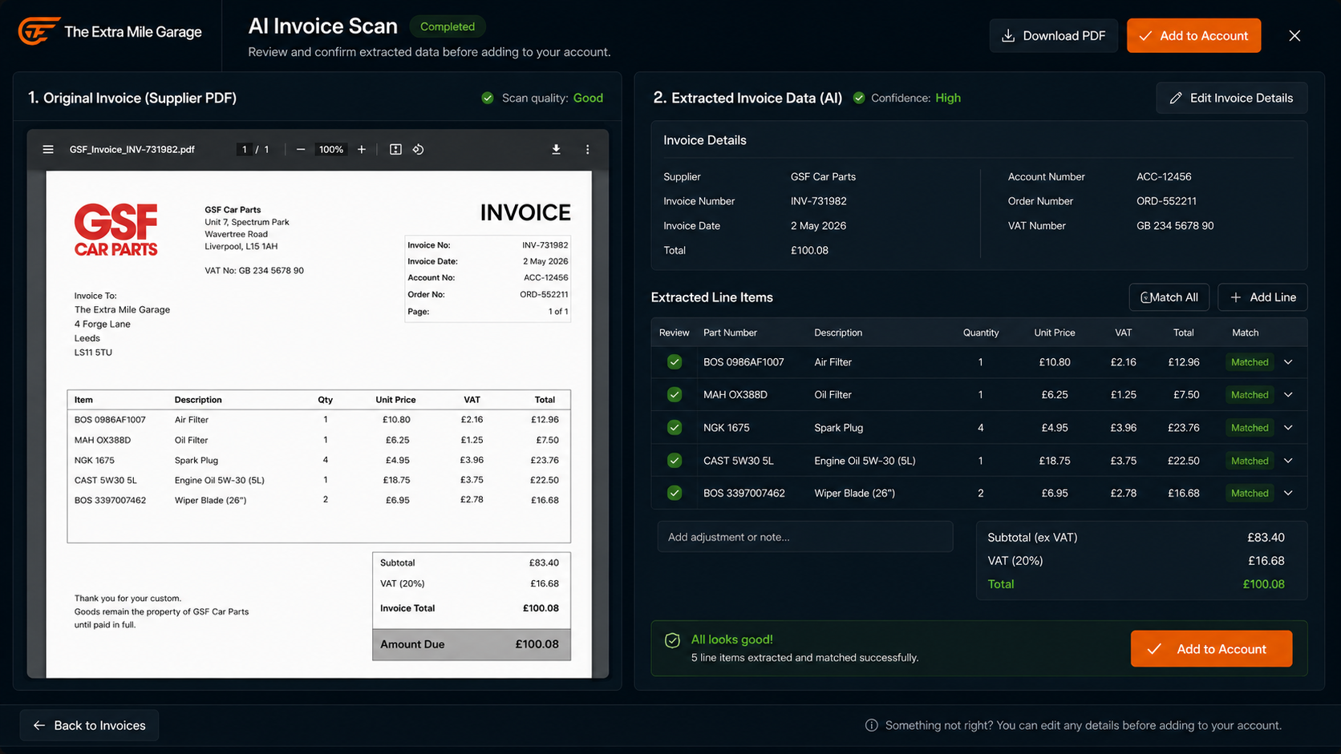The width and height of the screenshot is (1341, 754).
Task: Click the extracted table Unit Price header
Action: [1055, 333]
